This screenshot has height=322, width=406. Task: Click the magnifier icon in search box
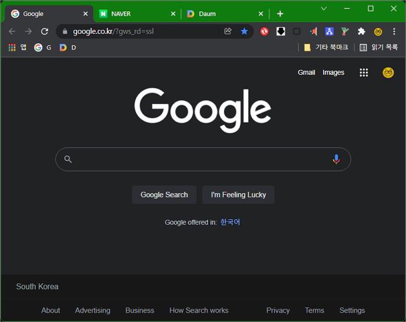point(68,159)
